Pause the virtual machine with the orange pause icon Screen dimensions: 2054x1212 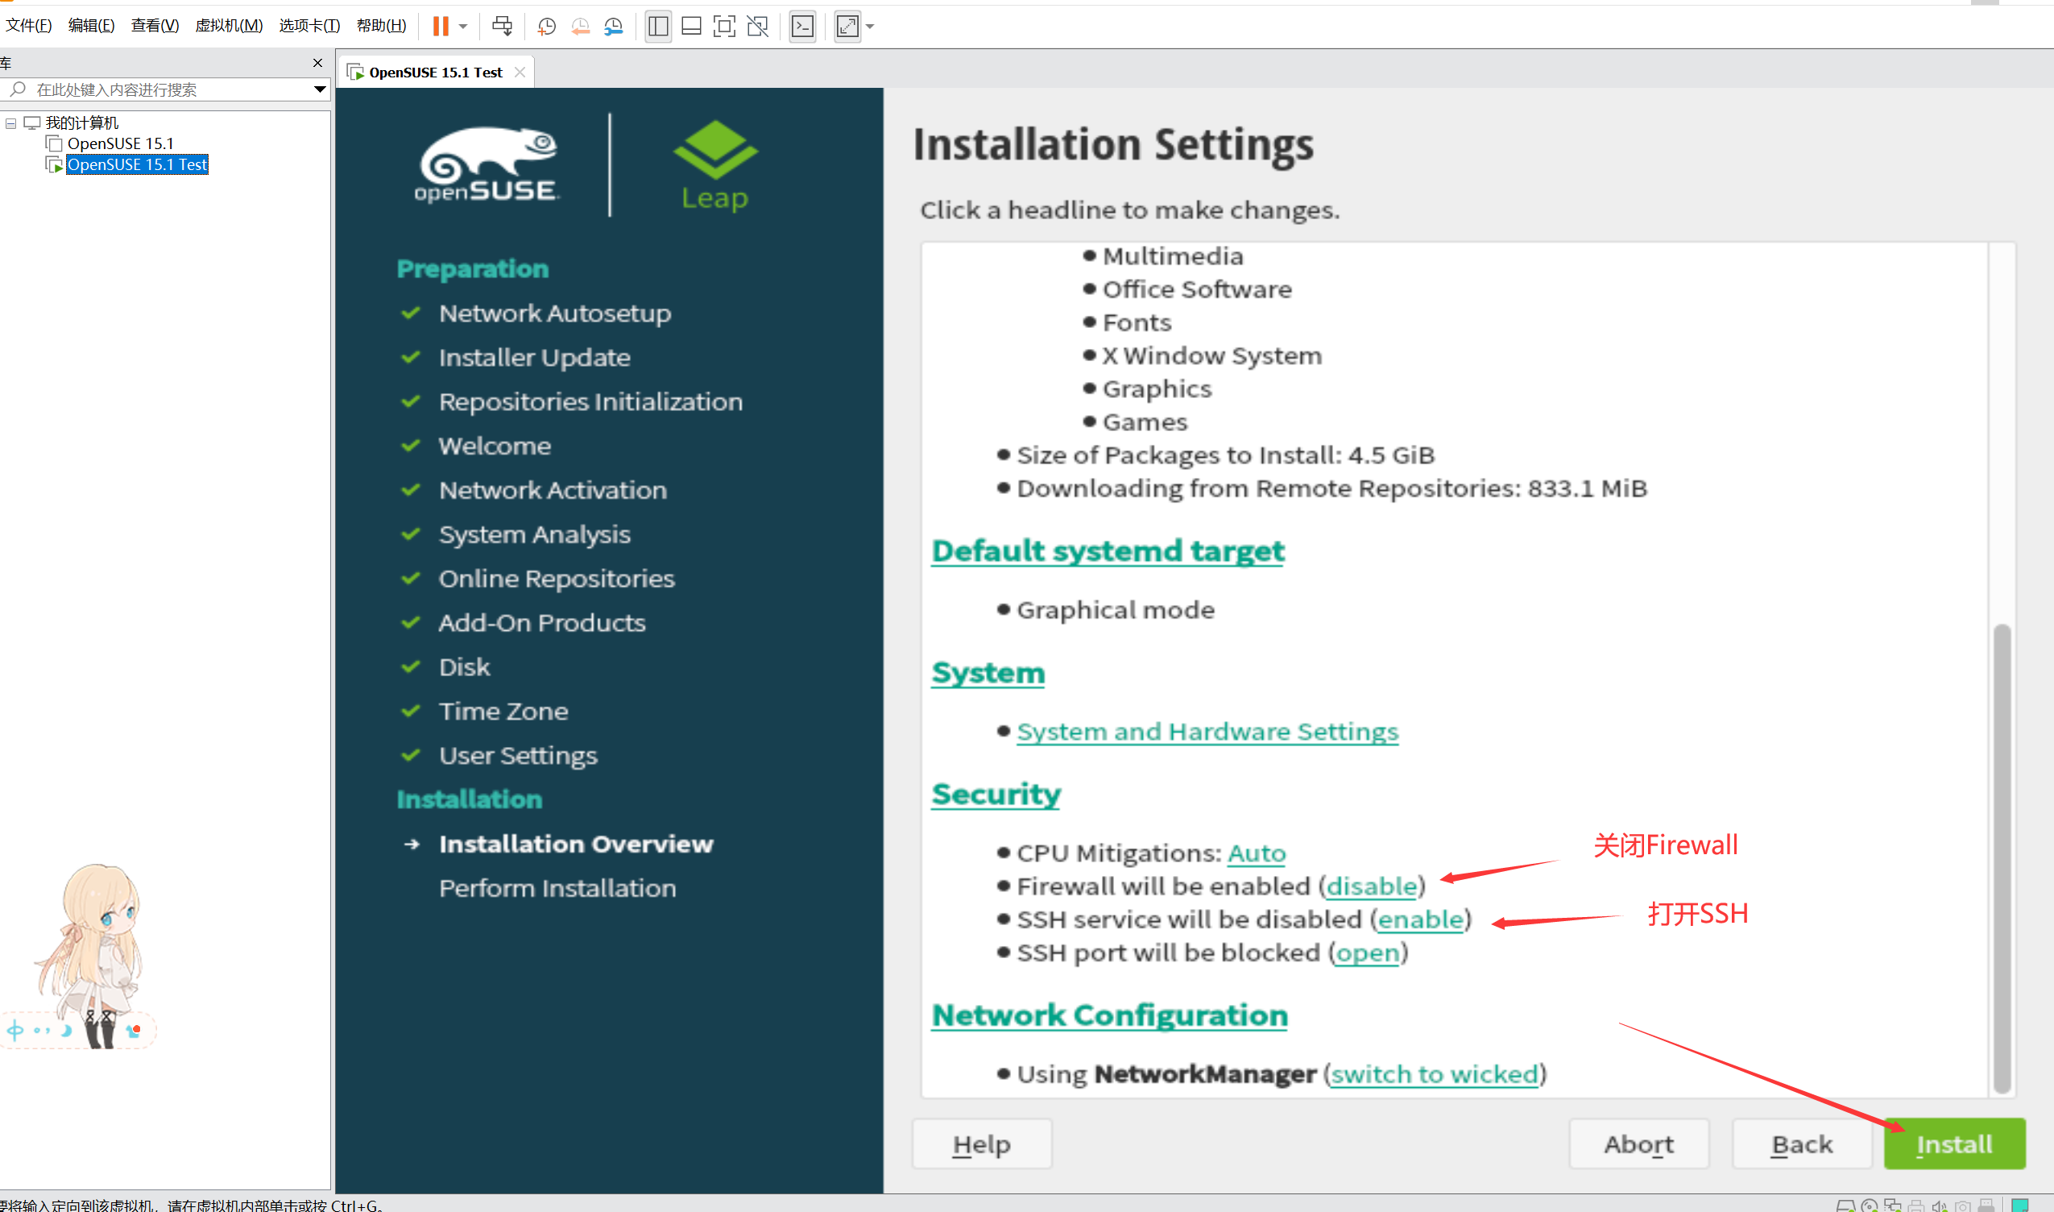(x=440, y=26)
